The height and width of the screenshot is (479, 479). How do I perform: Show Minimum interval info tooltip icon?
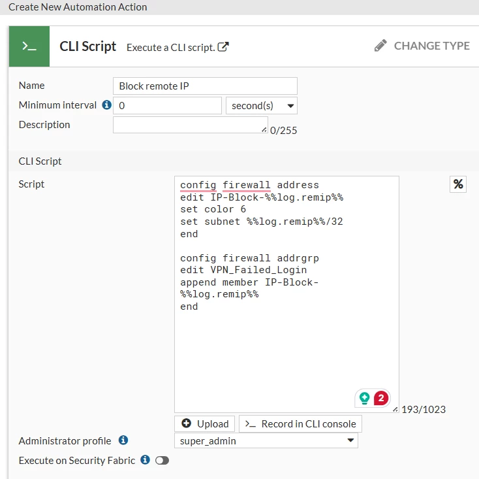coord(106,105)
